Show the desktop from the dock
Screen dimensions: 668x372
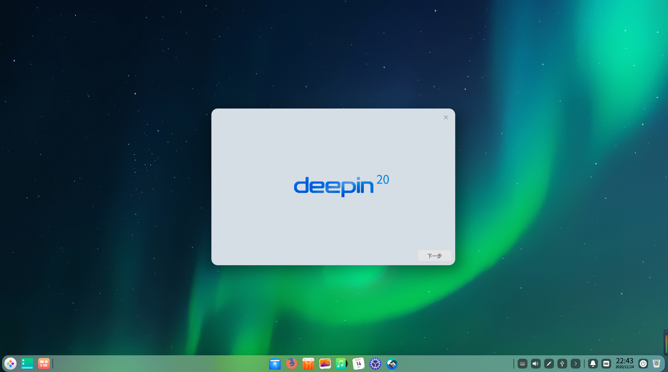pos(27,364)
